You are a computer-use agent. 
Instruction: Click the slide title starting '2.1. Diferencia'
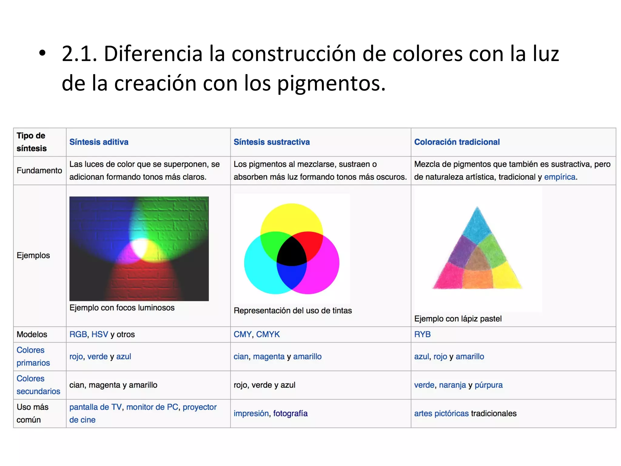click(x=310, y=68)
